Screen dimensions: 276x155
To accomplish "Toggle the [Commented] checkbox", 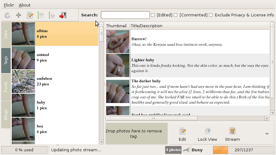I will pos(175,15).
